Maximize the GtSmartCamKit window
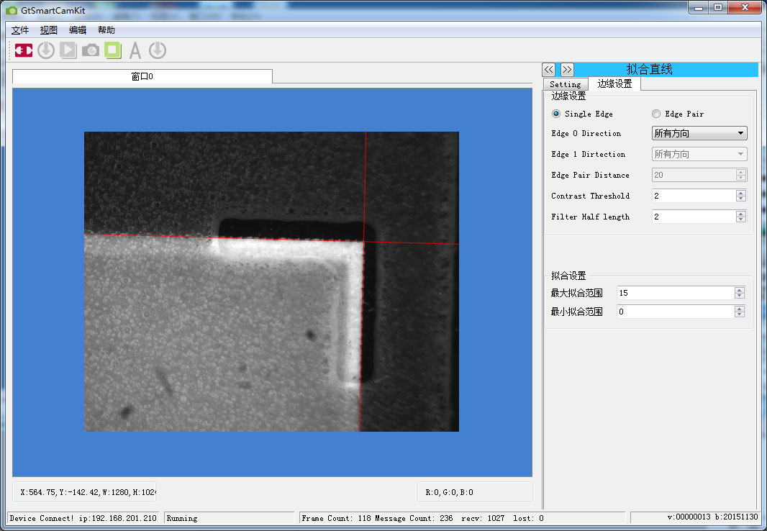Viewport: 767px width, 531px height. click(x=717, y=7)
